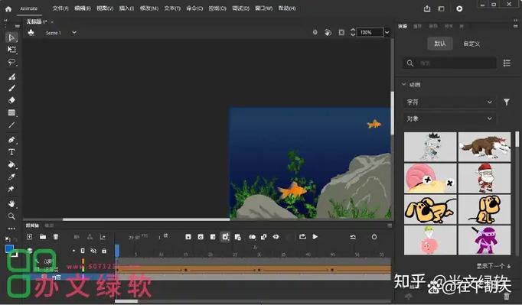This screenshot has width=522, height=305.
Task: Click the blue fill color swatch
Action: tap(9, 248)
